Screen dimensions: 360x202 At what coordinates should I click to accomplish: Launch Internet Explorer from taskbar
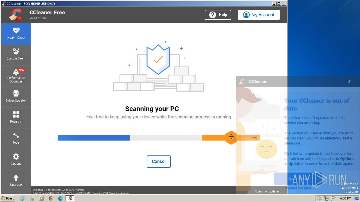(22, 198)
